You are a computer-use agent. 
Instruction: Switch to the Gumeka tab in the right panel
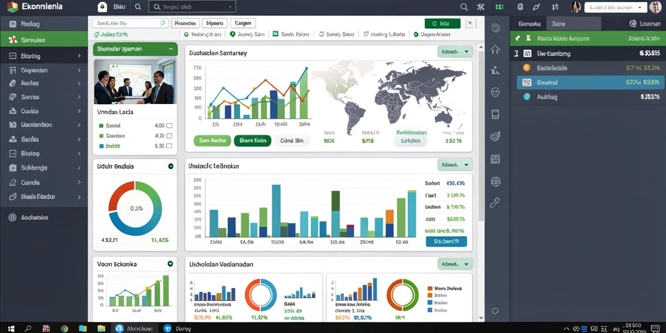pyautogui.click(x=529, y=24)
